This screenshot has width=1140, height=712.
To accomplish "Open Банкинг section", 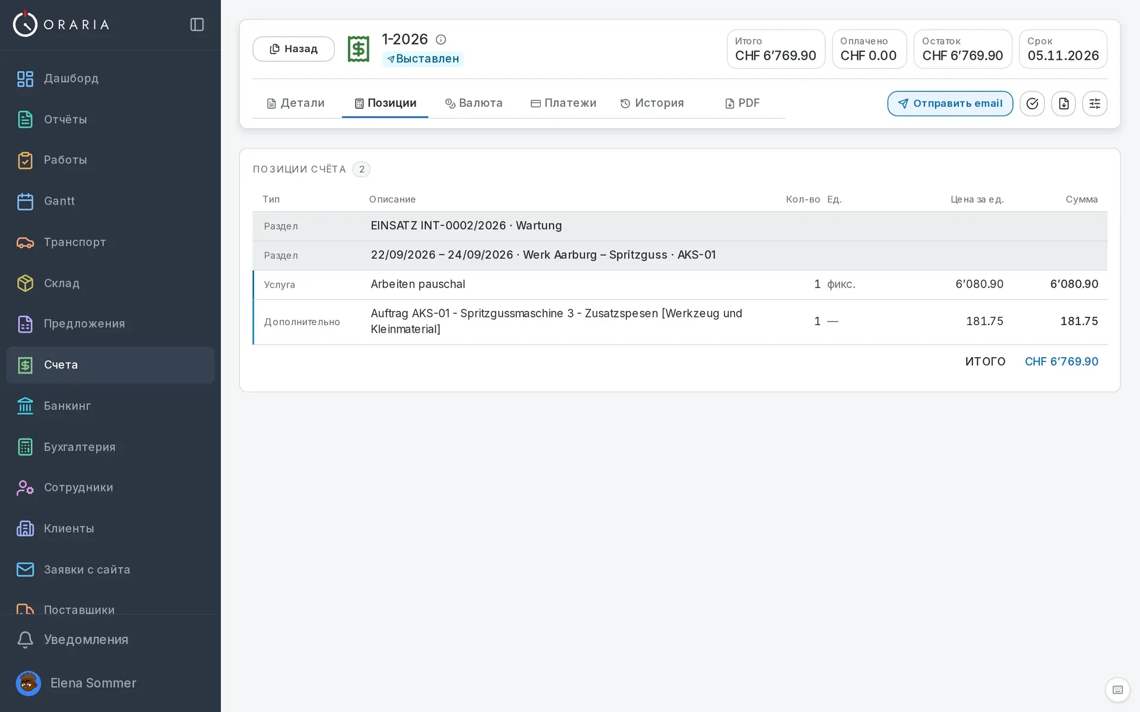I will (110, 406).
